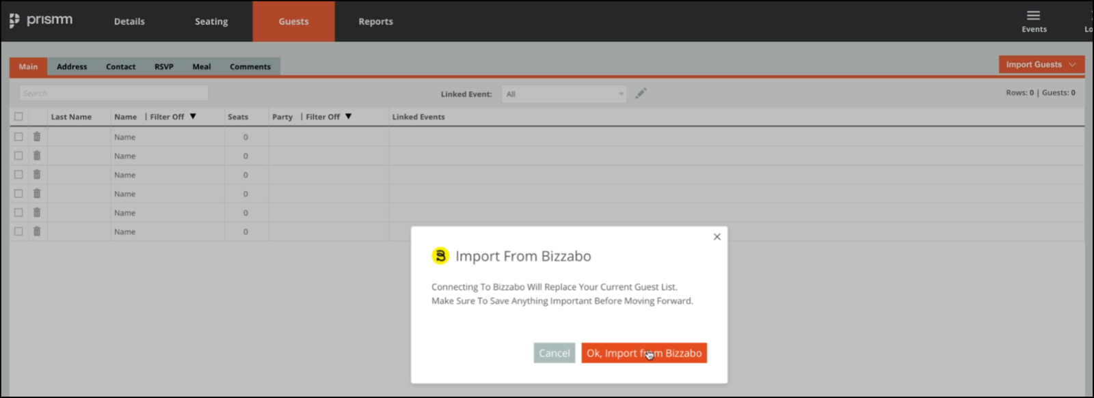This screenshot has height=398, width=1094.
Task: Click the guest Search field
Action: click(114, 94)
